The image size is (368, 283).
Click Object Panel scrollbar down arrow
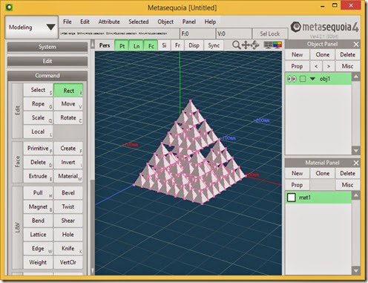356,150
